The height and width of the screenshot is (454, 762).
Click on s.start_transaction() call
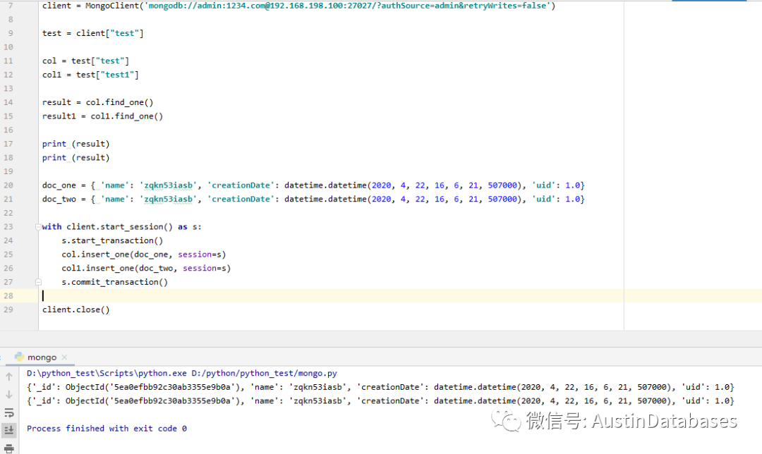[x=112, y=240]
